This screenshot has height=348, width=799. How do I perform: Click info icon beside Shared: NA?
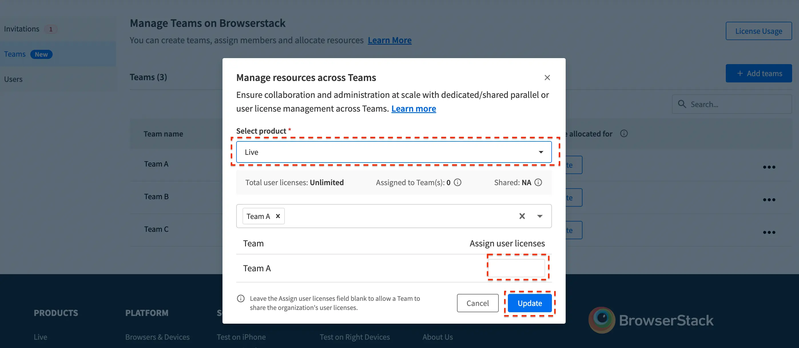(x=538, y=182)
